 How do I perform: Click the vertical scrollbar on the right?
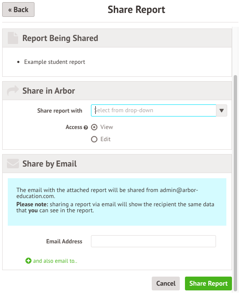[235, 183]
